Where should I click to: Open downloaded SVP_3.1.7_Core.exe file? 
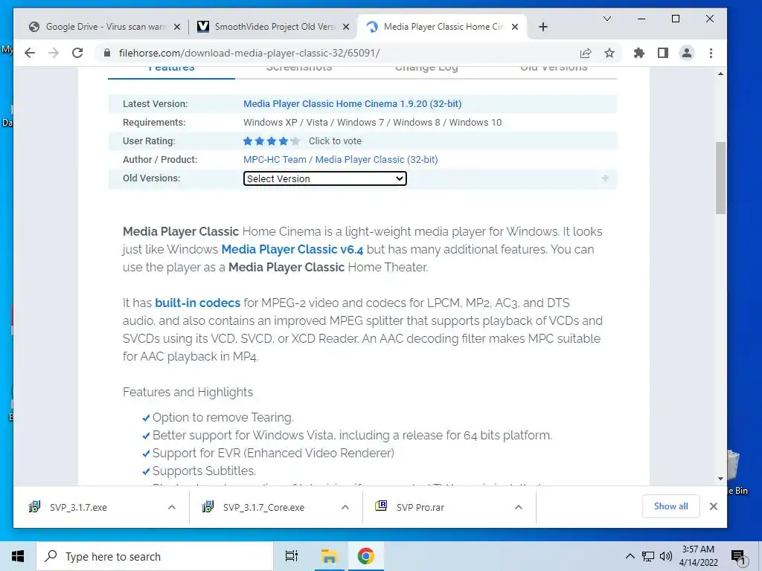point(263,507)
